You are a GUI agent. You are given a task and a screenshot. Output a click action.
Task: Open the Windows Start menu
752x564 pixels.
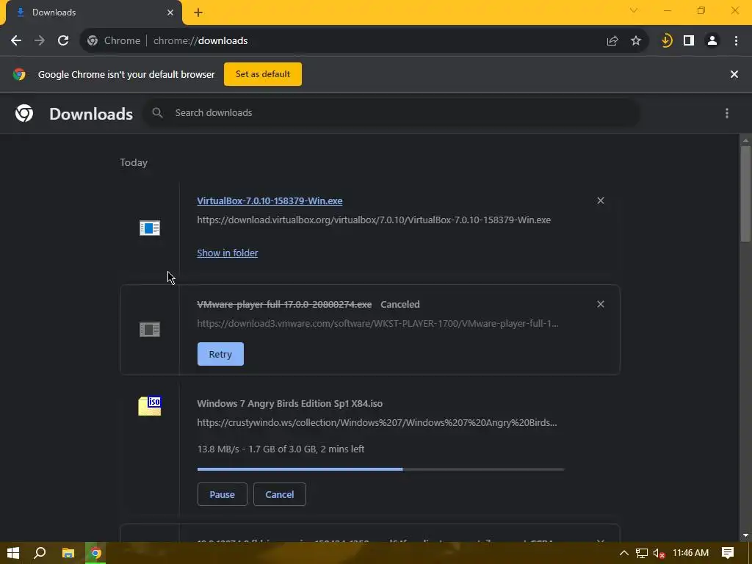pos(13,553)
